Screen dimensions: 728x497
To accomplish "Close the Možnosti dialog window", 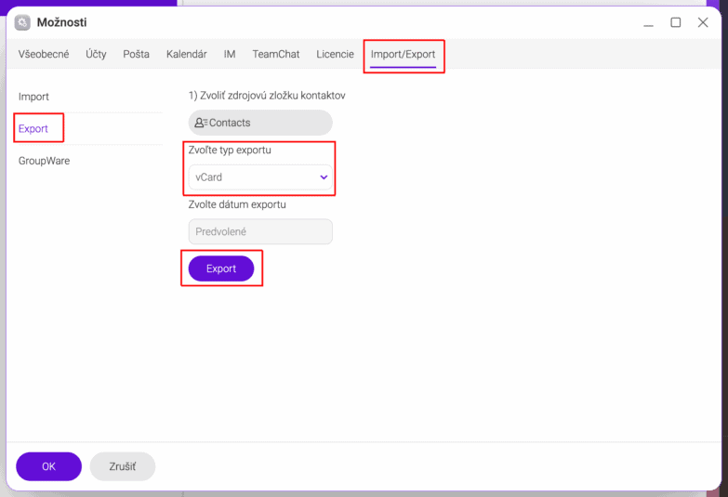I will coord(703,22).
